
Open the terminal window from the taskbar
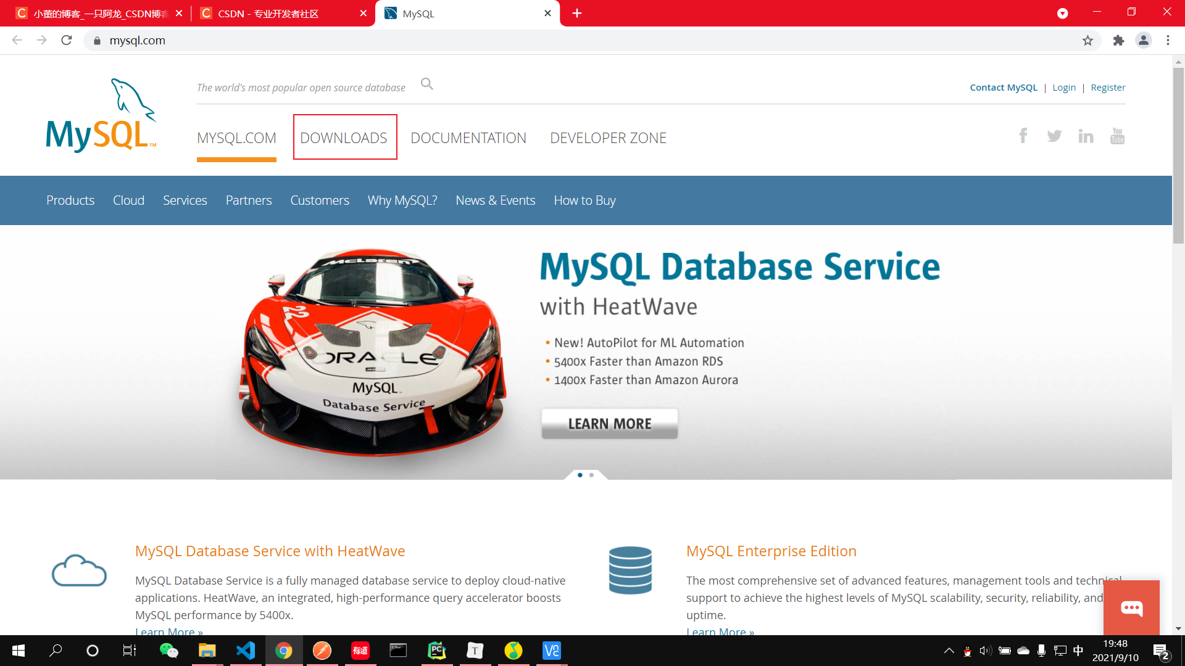(x=398, y=651)
